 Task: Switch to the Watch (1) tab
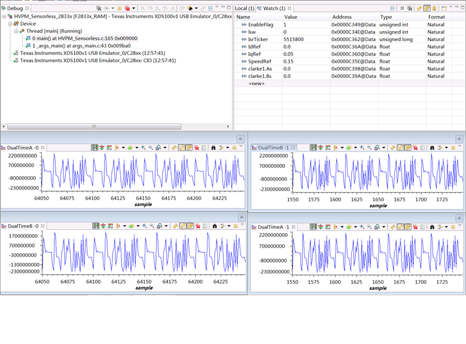pyautogui.click(x=274, y=8)
